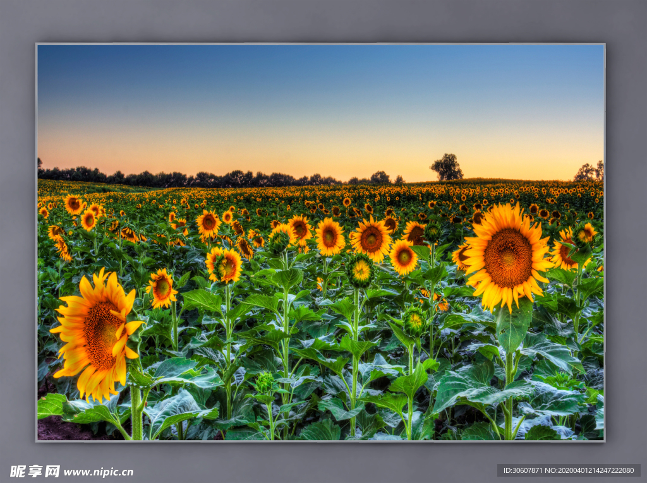Select the sunflower photo thumbnail

320,242
